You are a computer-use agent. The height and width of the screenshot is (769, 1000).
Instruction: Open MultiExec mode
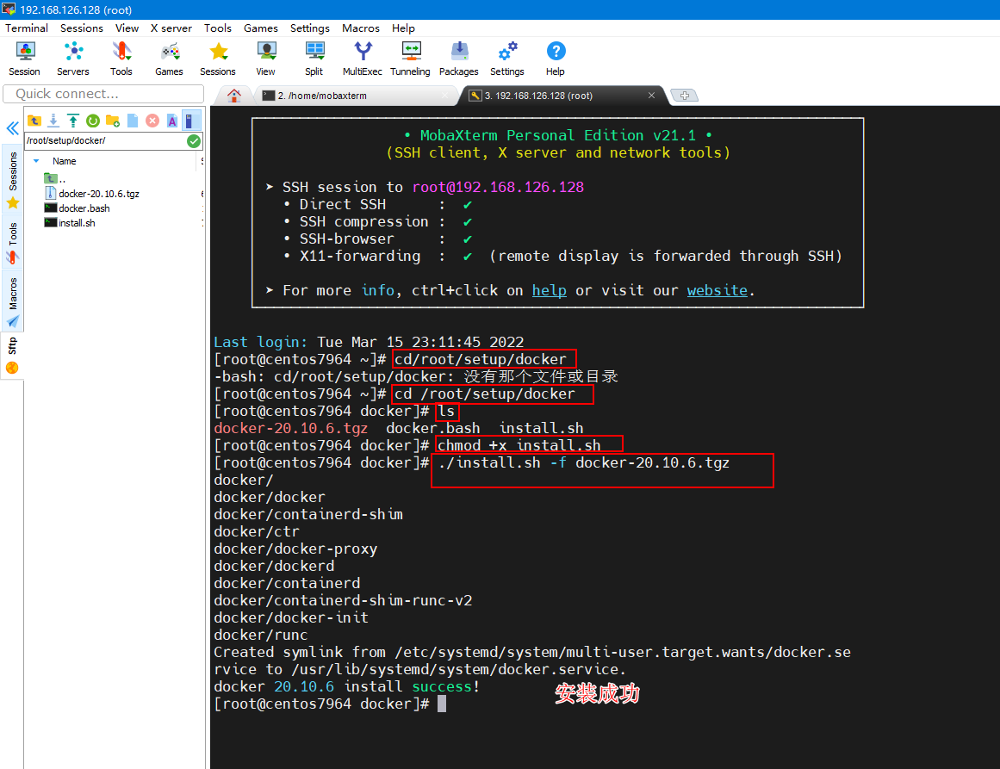[x=363, y=58]
